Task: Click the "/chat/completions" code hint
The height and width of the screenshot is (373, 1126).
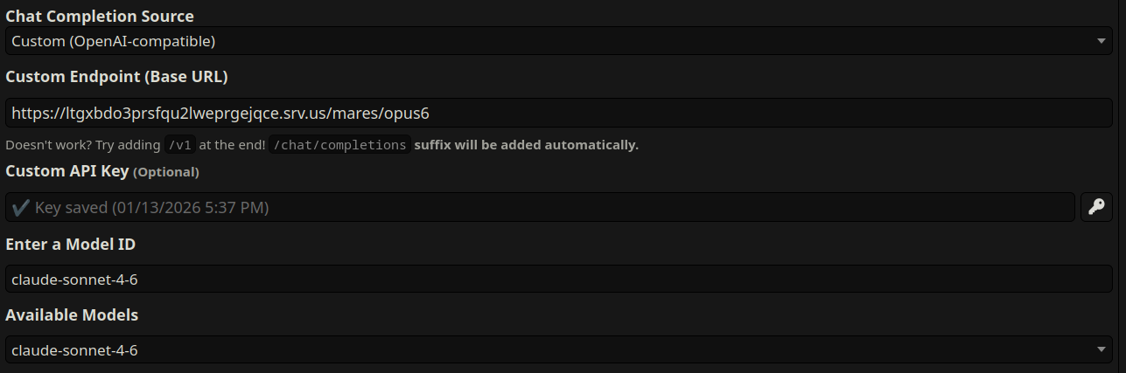Action: tap(339, 145)
